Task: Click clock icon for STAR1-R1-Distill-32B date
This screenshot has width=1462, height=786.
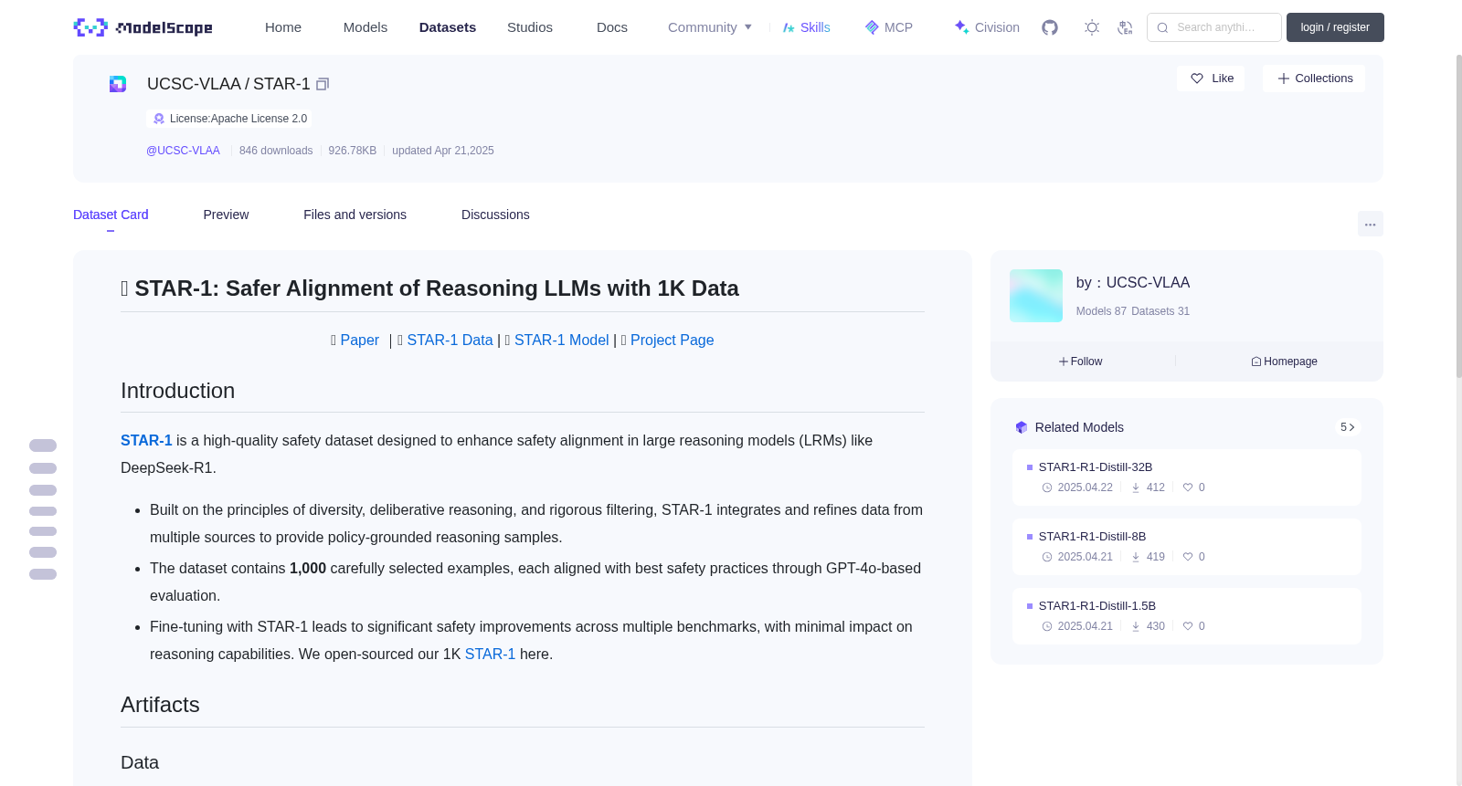Action: click(x=1047, y=487)
